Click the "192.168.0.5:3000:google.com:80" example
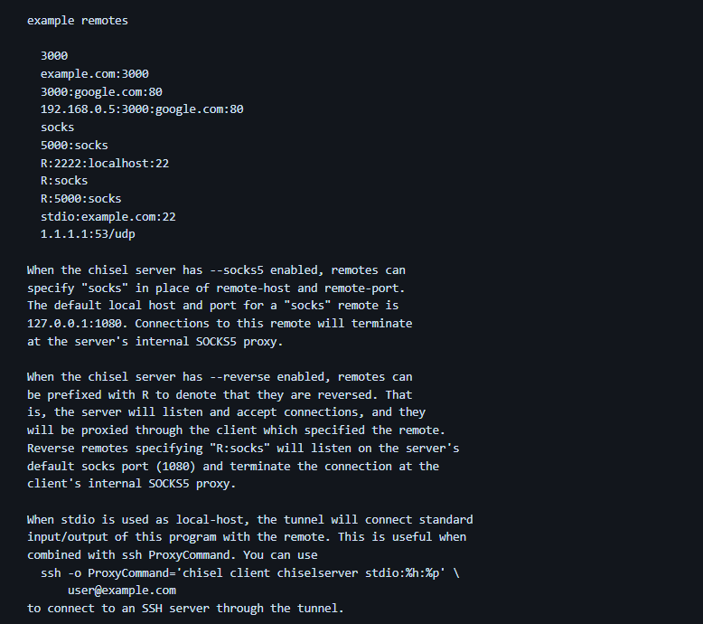Image resolution: width=703 pixels, height=624 pixels. 142,109
